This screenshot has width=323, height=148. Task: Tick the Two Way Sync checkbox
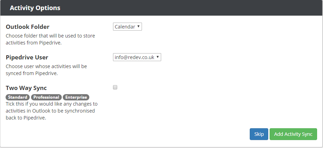point(115,88)
